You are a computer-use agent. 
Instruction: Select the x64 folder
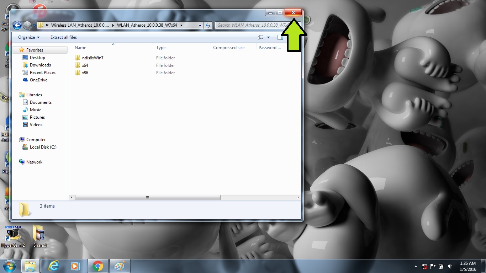point(85,65)
